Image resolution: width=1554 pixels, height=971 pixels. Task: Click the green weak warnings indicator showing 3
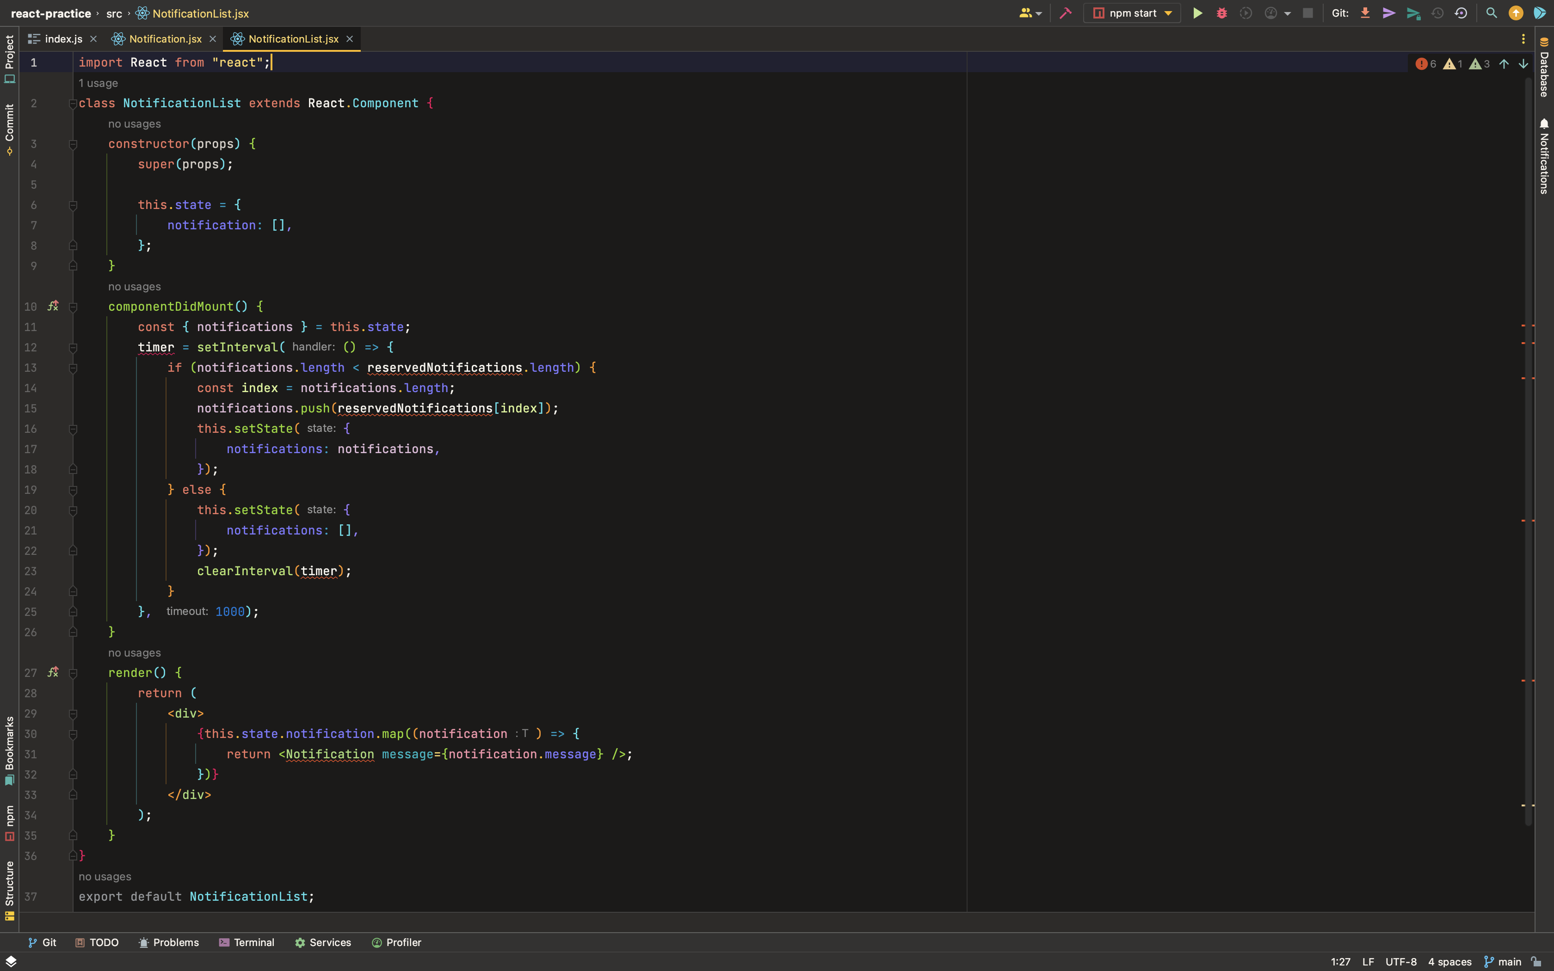1480,64
